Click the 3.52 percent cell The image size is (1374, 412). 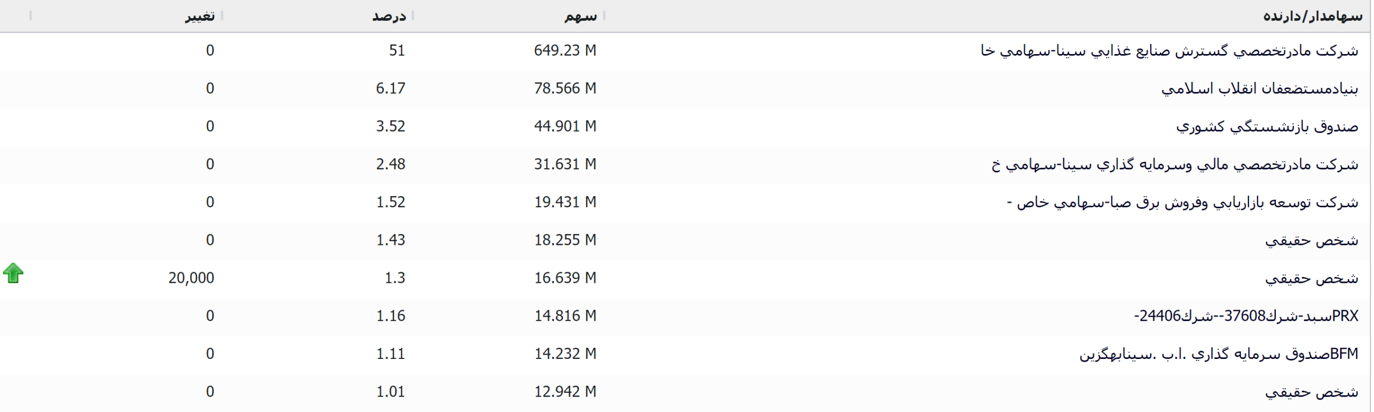point(390,126)
